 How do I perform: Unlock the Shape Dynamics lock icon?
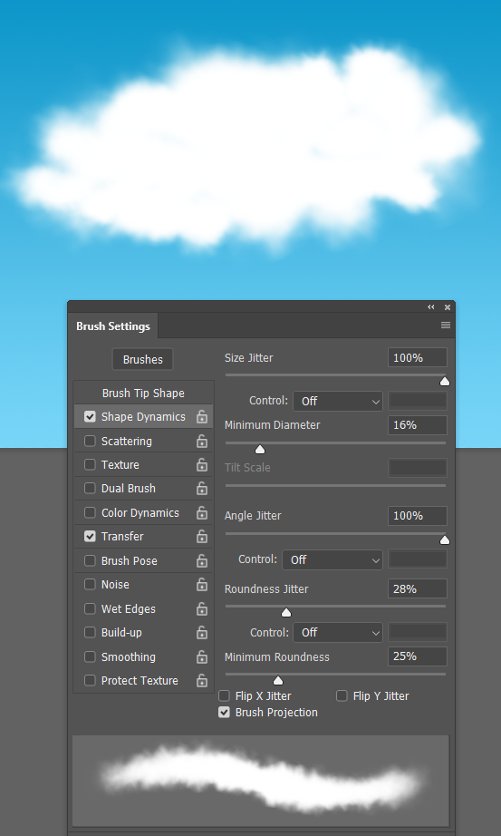(x=201, y=417)
